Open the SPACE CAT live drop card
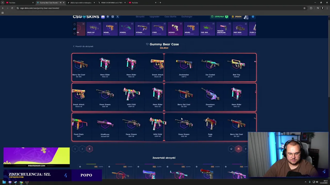Screen dimensions: 330x185 94,29
